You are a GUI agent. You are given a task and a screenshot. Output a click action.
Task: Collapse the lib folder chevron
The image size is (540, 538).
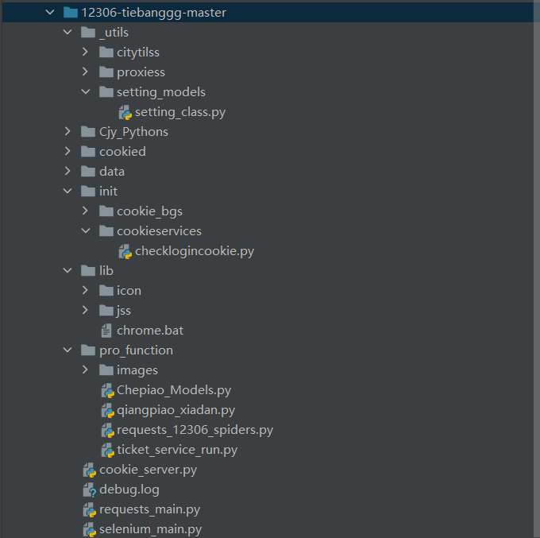(67, 270)
